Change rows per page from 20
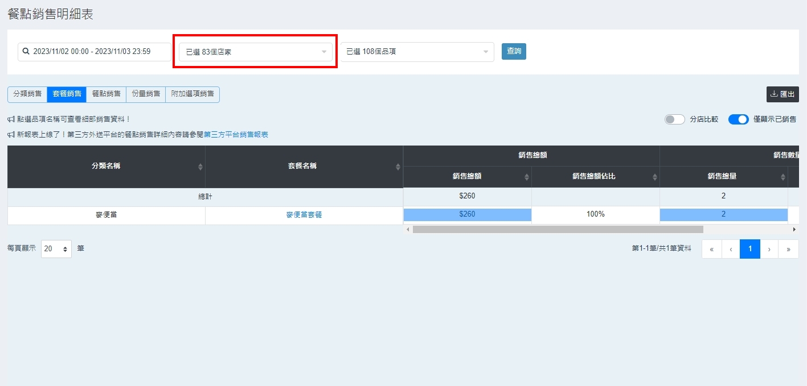The image size is (807, 386). (56, 249)
